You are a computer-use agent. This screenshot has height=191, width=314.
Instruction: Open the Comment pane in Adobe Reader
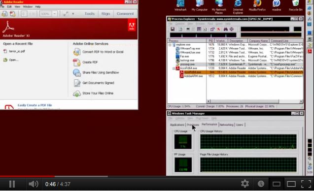[125, 14]
